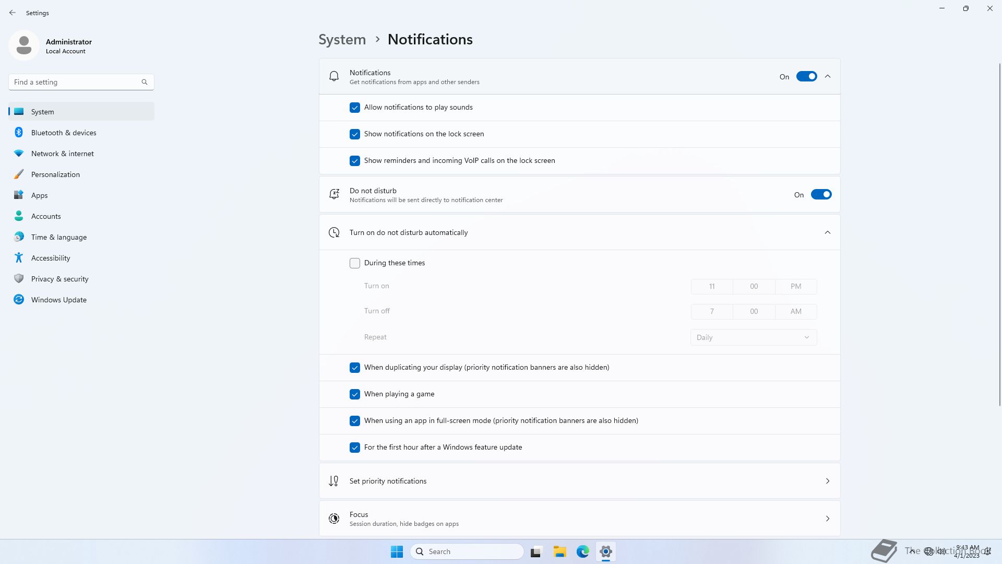Click the Settings gear on the taskbar
This screenshot has height=564, width=1002.
[606, 551]
